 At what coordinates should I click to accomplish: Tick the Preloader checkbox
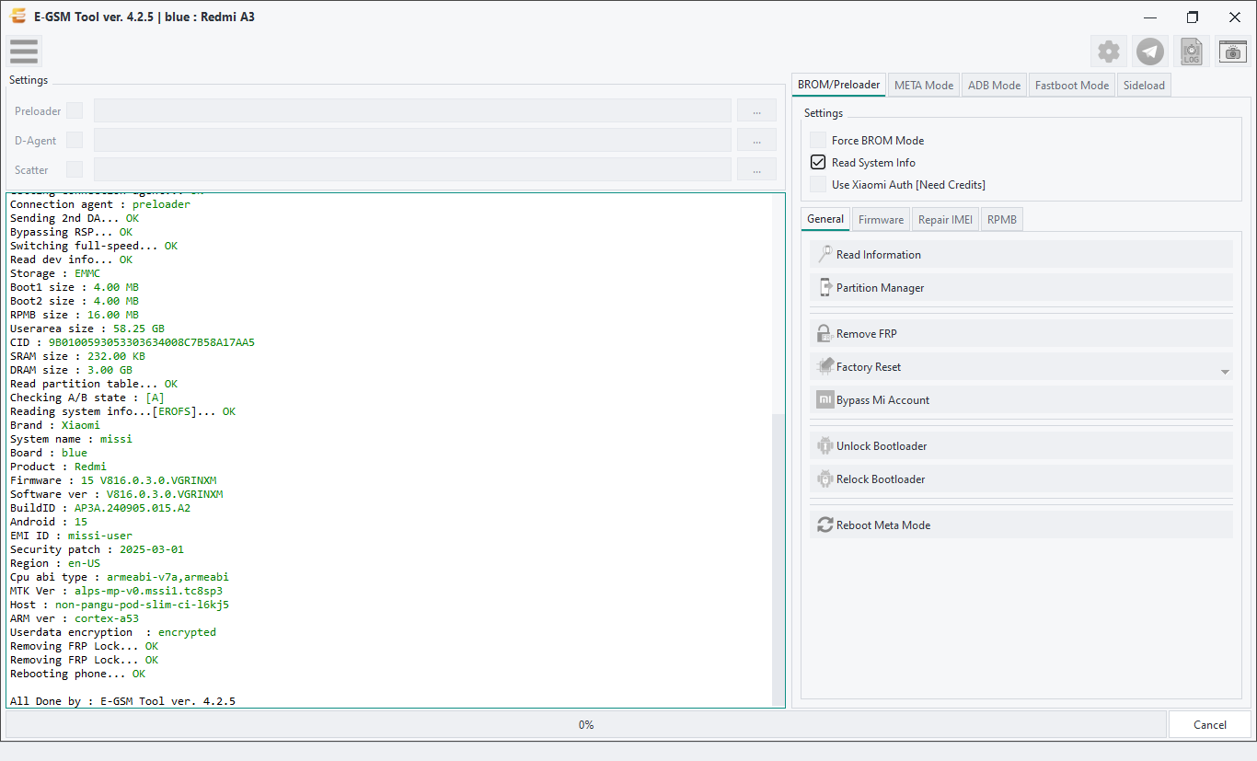point(75,110)
